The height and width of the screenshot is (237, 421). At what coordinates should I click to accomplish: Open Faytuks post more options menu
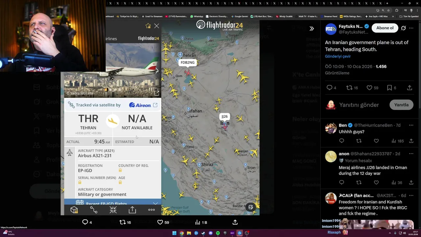(411, 28)
